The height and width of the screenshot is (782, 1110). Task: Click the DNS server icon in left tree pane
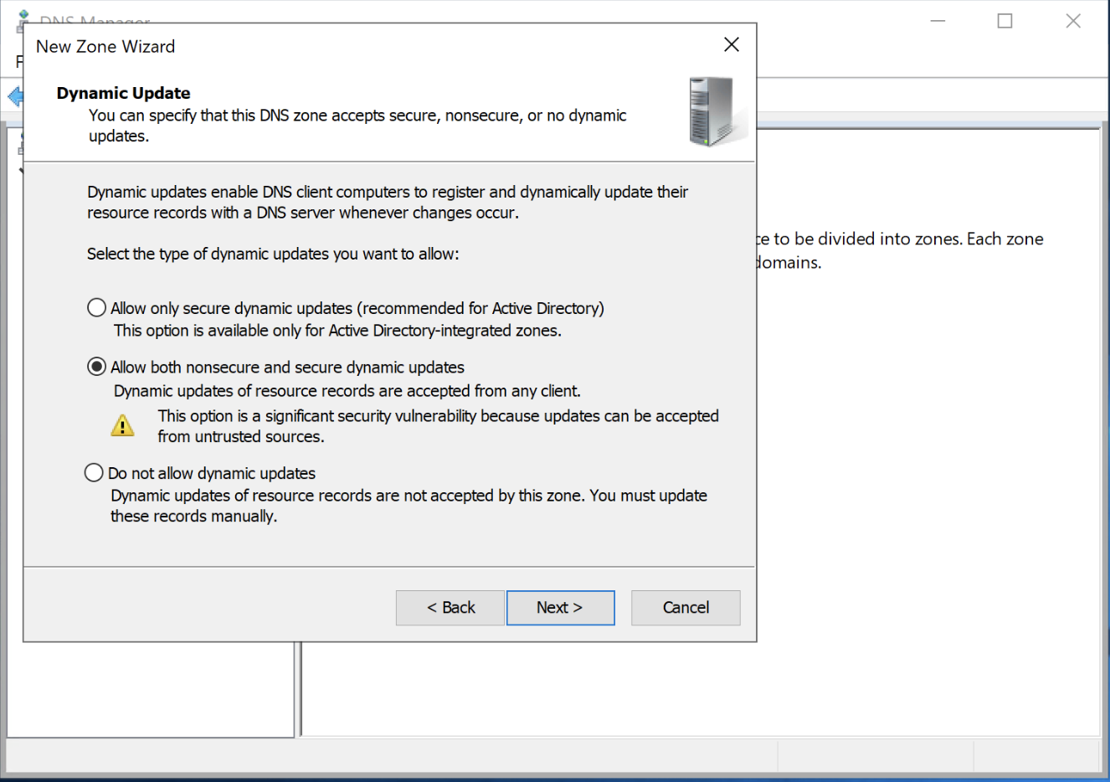(19, 145)
